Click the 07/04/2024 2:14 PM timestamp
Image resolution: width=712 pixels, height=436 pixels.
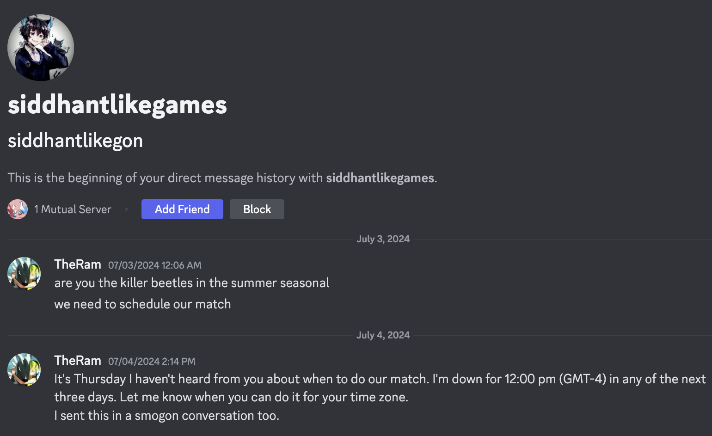[152, 362]
